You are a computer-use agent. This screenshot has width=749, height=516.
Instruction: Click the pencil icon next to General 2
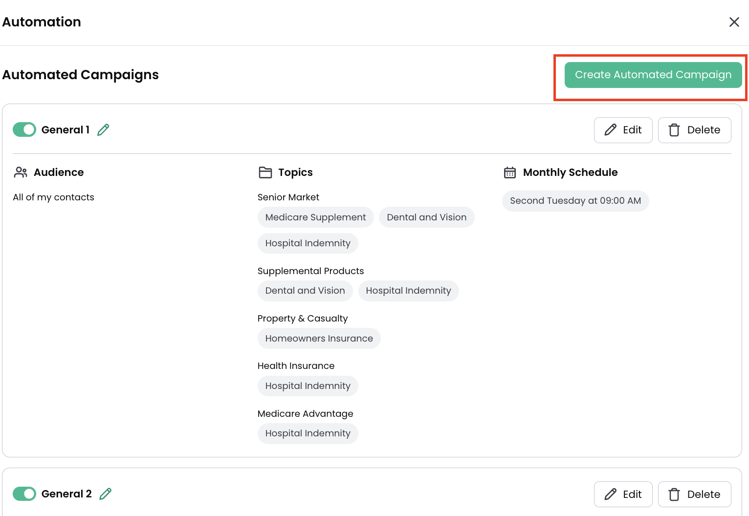coord(105,494)
